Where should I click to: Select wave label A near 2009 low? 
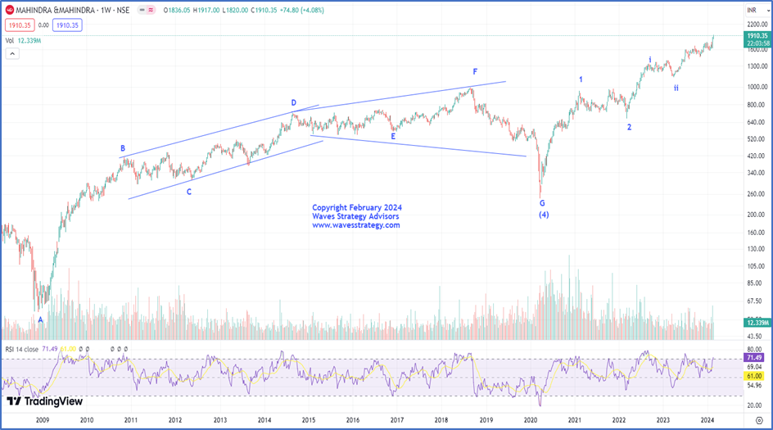point(40,319)
